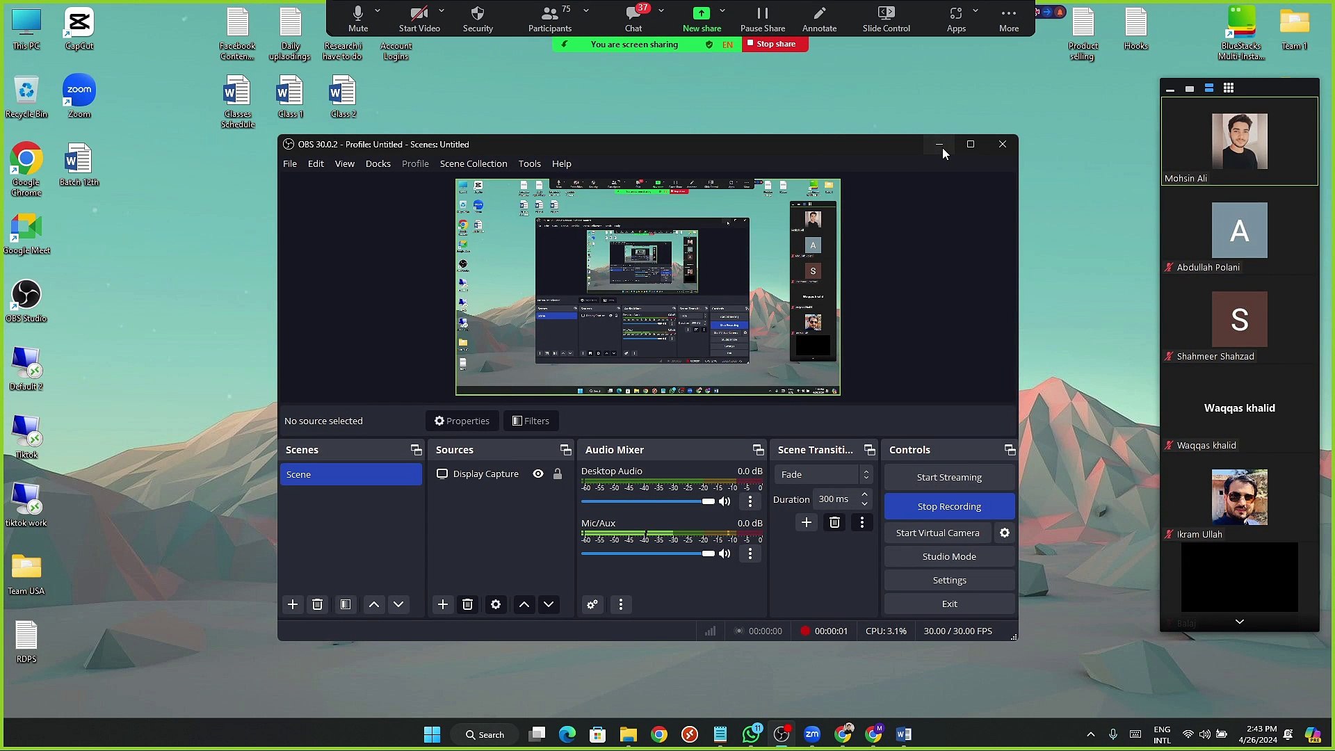
Task: Open virtual camera settings gear icon
Action: [x=1005, y=533]
